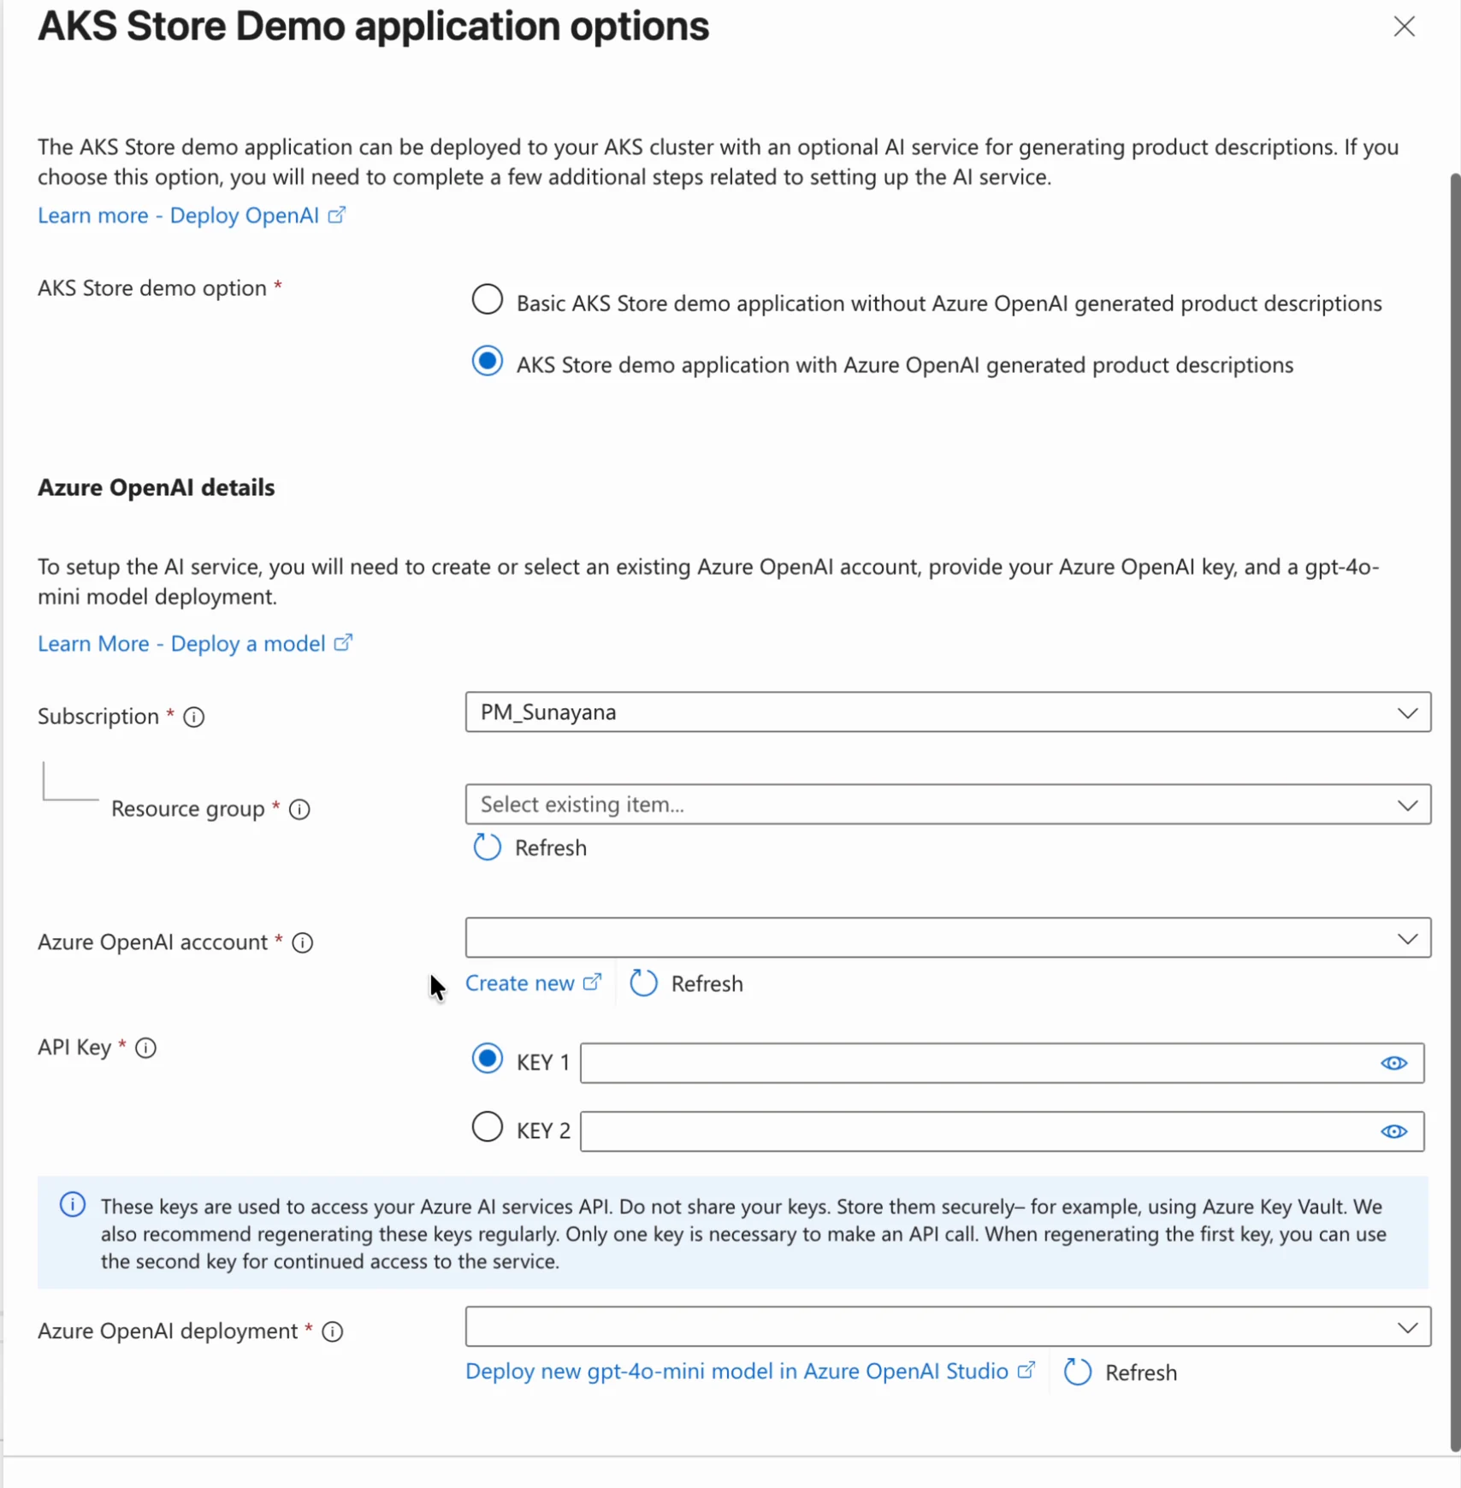Select the KEY 2 radio button
The image size is (1461, 1488).
pyautogui.click(x=487, y=1127)
